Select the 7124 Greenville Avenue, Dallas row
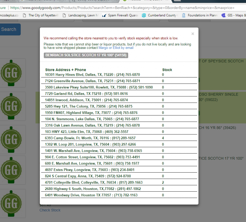 click(x=119, y=81)
